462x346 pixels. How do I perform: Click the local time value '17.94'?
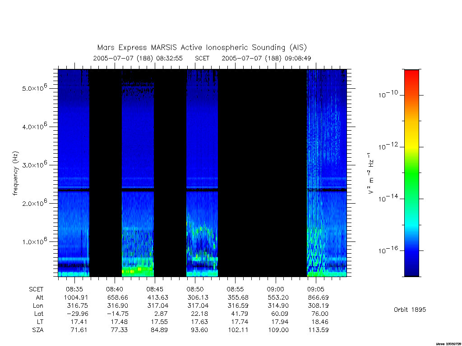(280, 322)
